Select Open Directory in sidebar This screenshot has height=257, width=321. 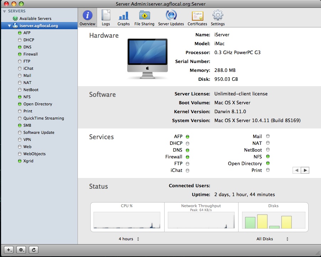pos(39,104)
